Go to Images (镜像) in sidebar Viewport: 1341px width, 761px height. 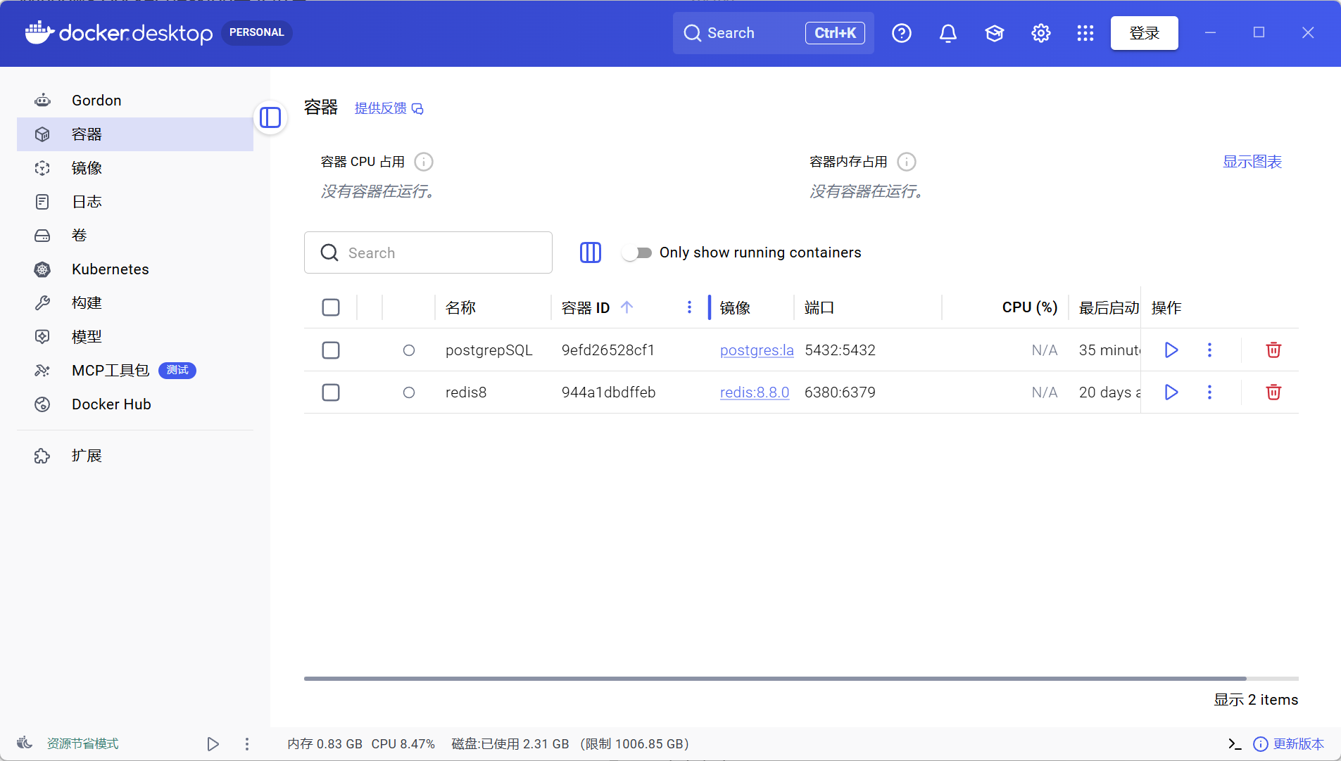[135, 168]
